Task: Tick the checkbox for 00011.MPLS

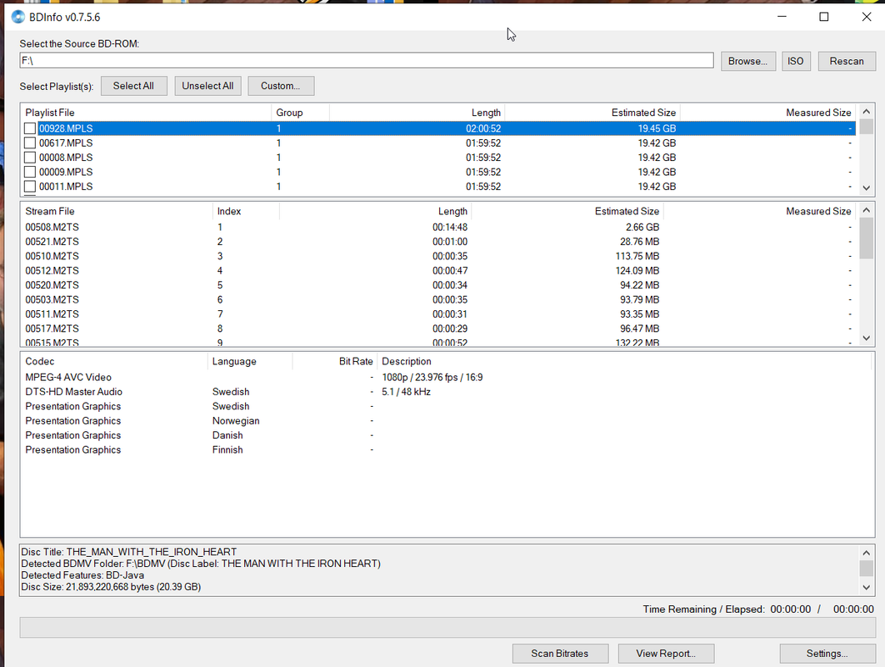Action: click(x=30, y=187)
